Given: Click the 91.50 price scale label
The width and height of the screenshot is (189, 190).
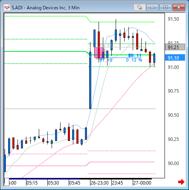Looking at the screenshot, I should 173,19.
